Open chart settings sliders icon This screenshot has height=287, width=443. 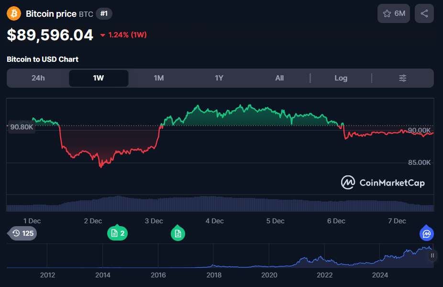[x=403, y=78]
